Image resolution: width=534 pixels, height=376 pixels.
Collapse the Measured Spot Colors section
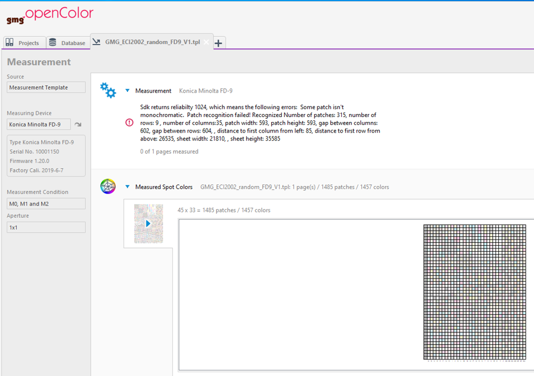point(128,187)
